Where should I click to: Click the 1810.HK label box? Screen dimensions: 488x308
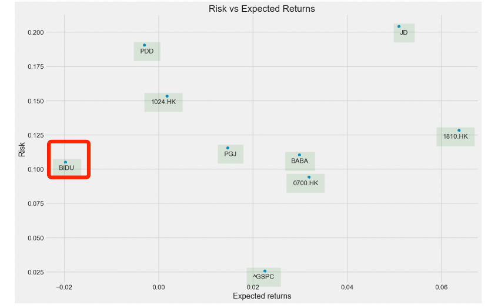[x=456, y=136]
